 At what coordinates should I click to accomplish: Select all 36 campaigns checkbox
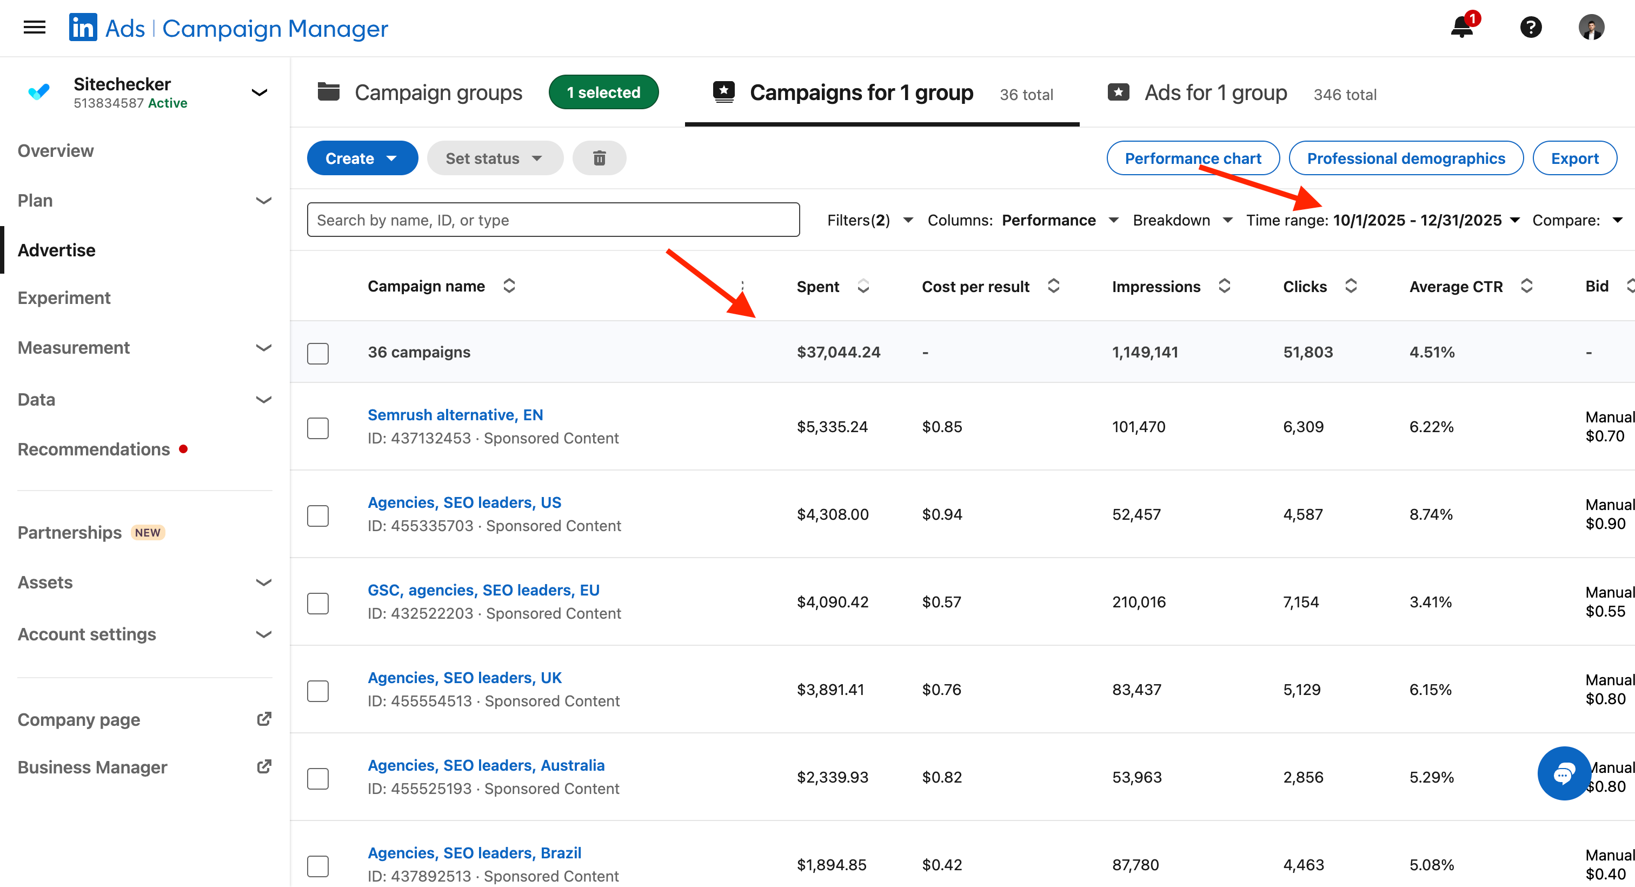[x=318, y=353]
